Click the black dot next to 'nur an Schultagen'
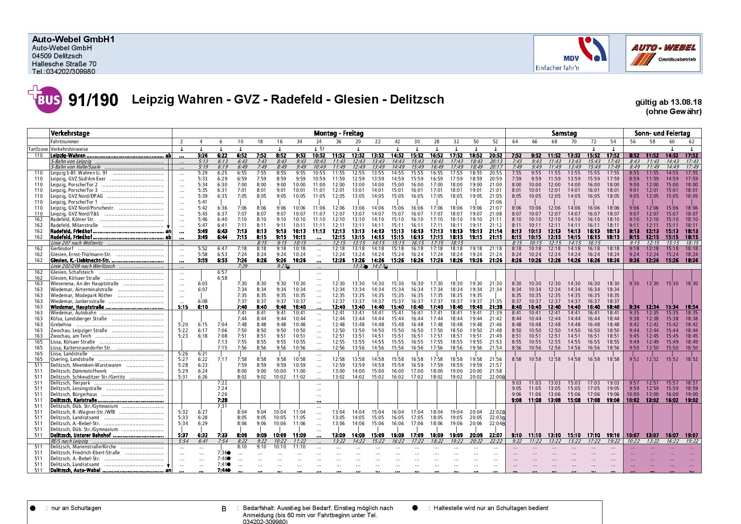Viewport: 741px width, 524px height. [x=33, y=509]
